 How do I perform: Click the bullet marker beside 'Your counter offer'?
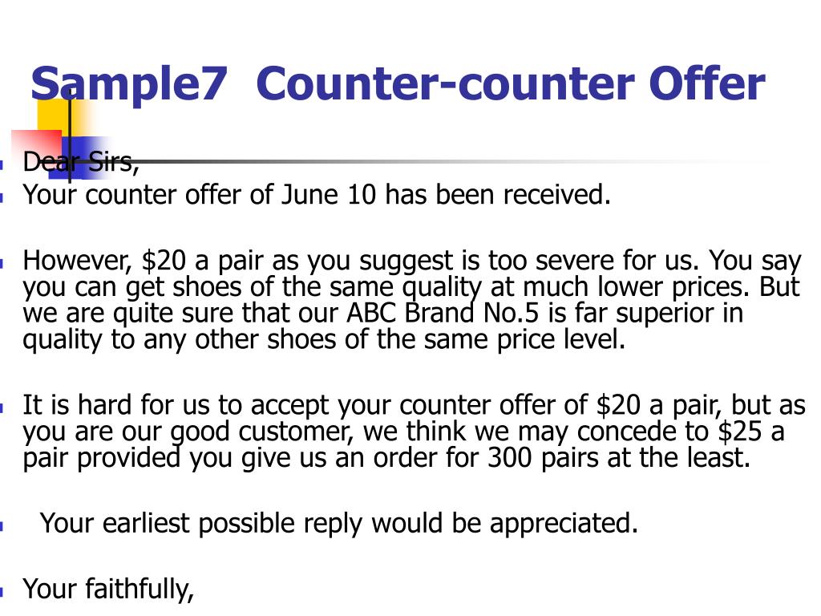pos(2,198)
